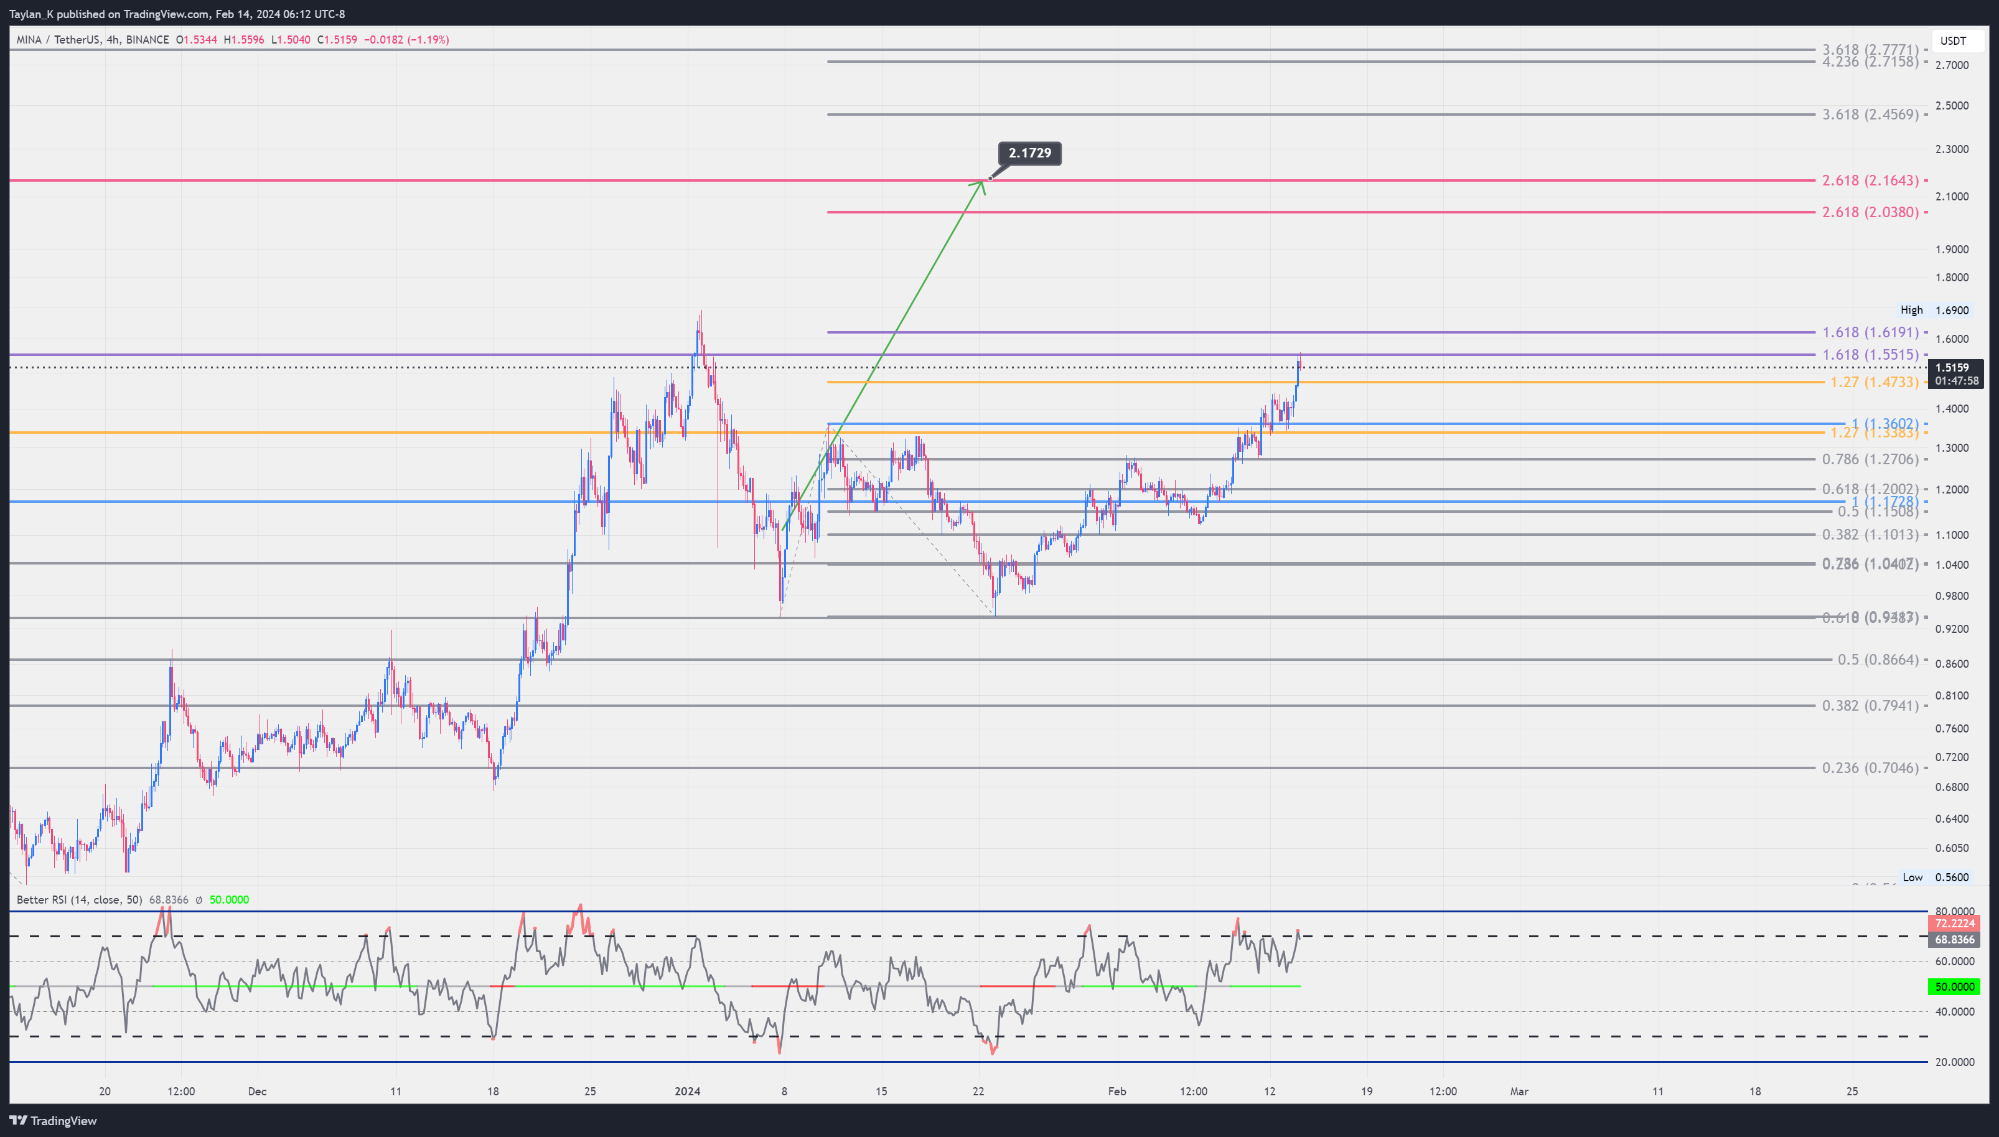Click the High 1.6900 price marker
Viewport: 1999px width, 1137px height.
coord(1935,310)
